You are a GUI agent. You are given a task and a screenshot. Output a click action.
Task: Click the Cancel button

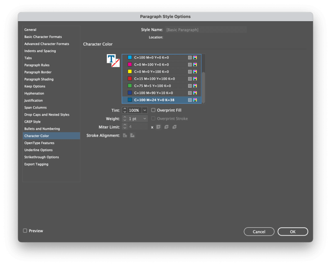[259, 232]
